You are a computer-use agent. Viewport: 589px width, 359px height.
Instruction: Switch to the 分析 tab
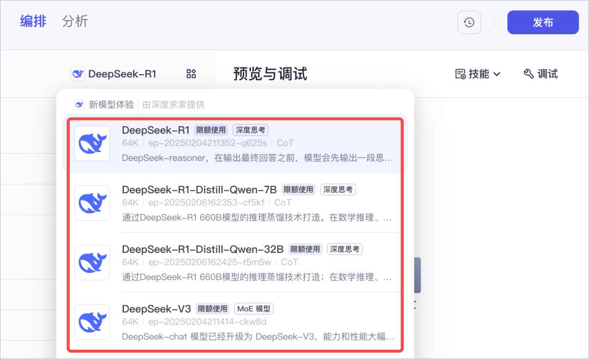tap(75, 21)
